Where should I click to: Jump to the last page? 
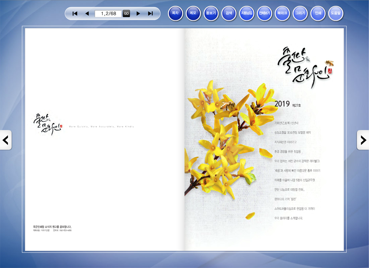(151, 14)
